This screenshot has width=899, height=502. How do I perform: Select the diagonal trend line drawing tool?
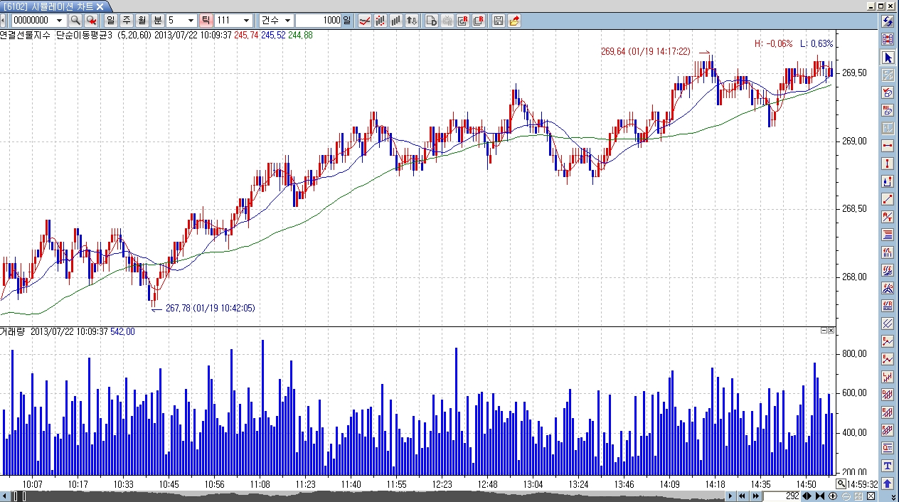point(888,199)
